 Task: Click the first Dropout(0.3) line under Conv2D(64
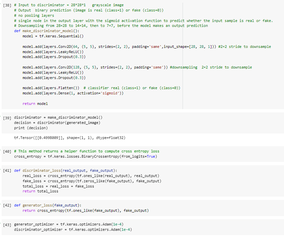(x=54, y=57)
